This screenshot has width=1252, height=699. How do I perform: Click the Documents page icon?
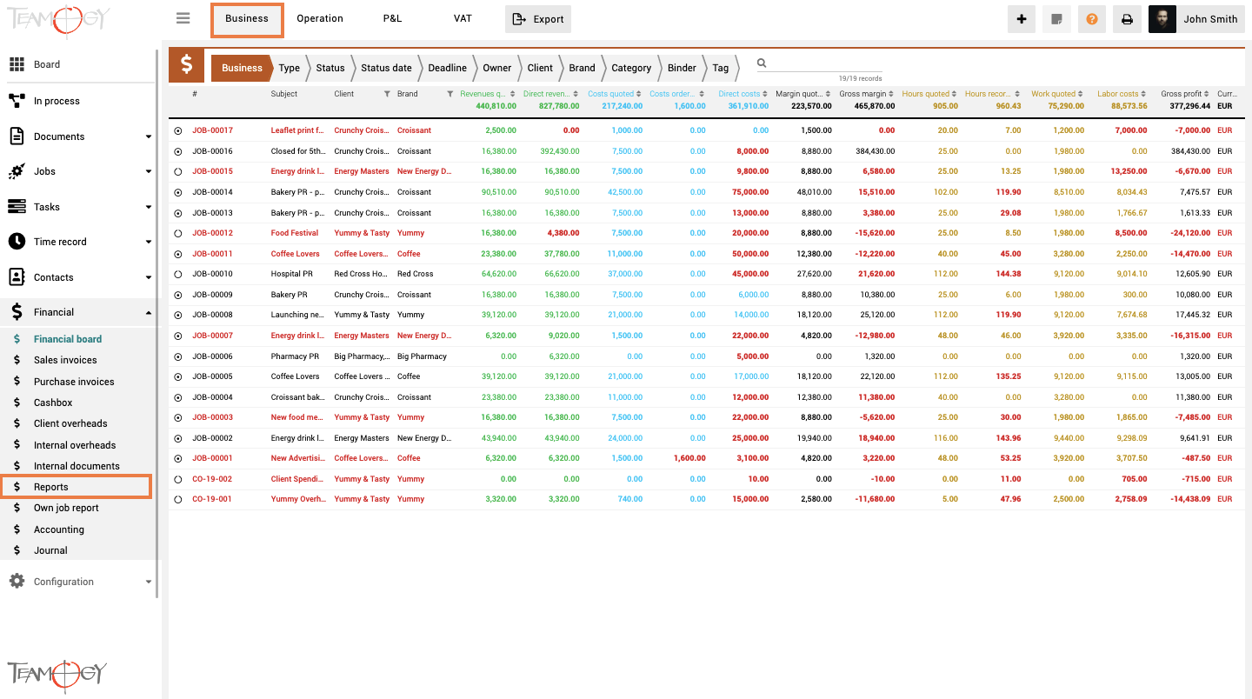(x=17, y=136)
